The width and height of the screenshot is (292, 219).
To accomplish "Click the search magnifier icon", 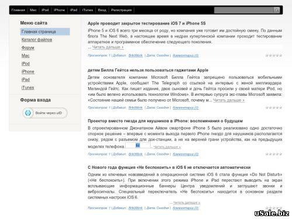I will (x=277, y=10).
